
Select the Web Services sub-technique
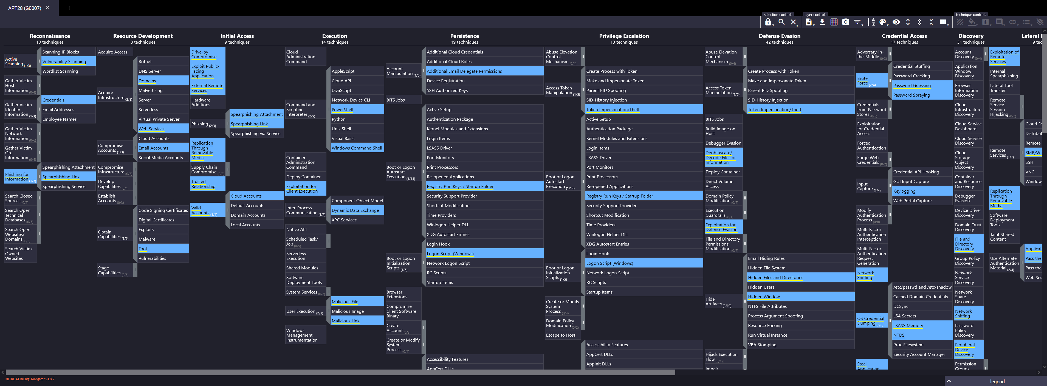(x=163, y=129)
